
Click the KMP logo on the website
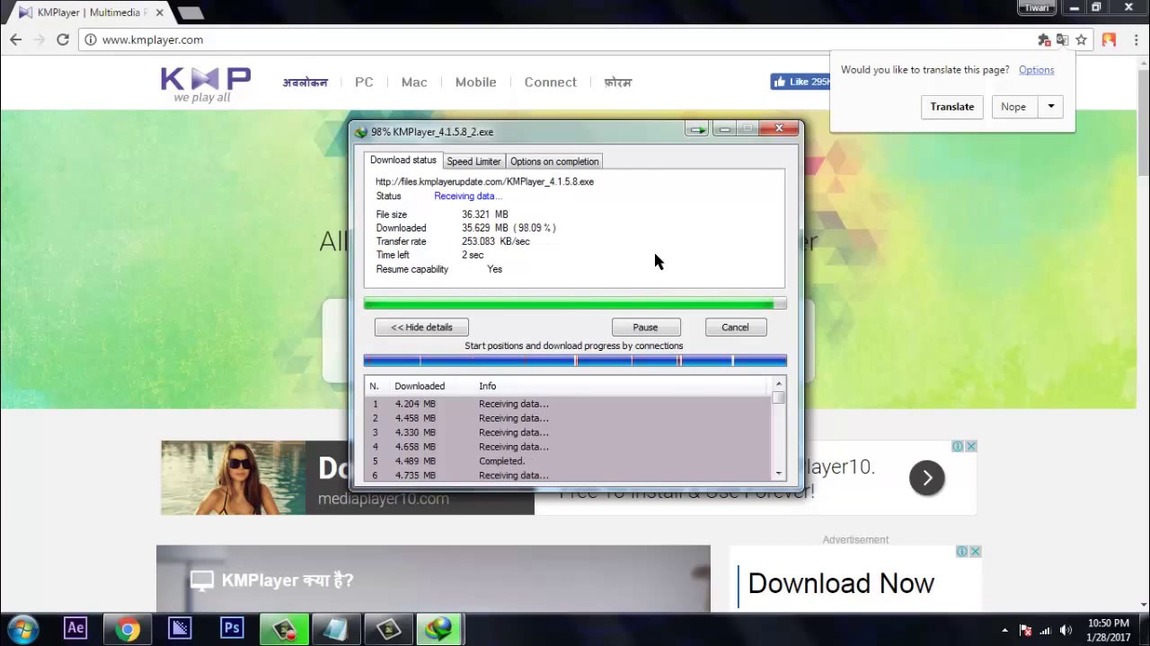point(206,84)
